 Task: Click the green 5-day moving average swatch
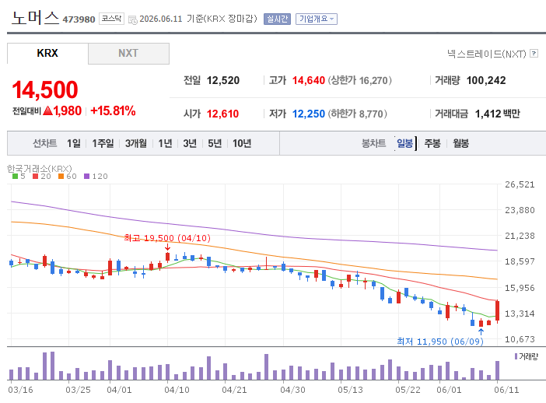tap(15, 177)
